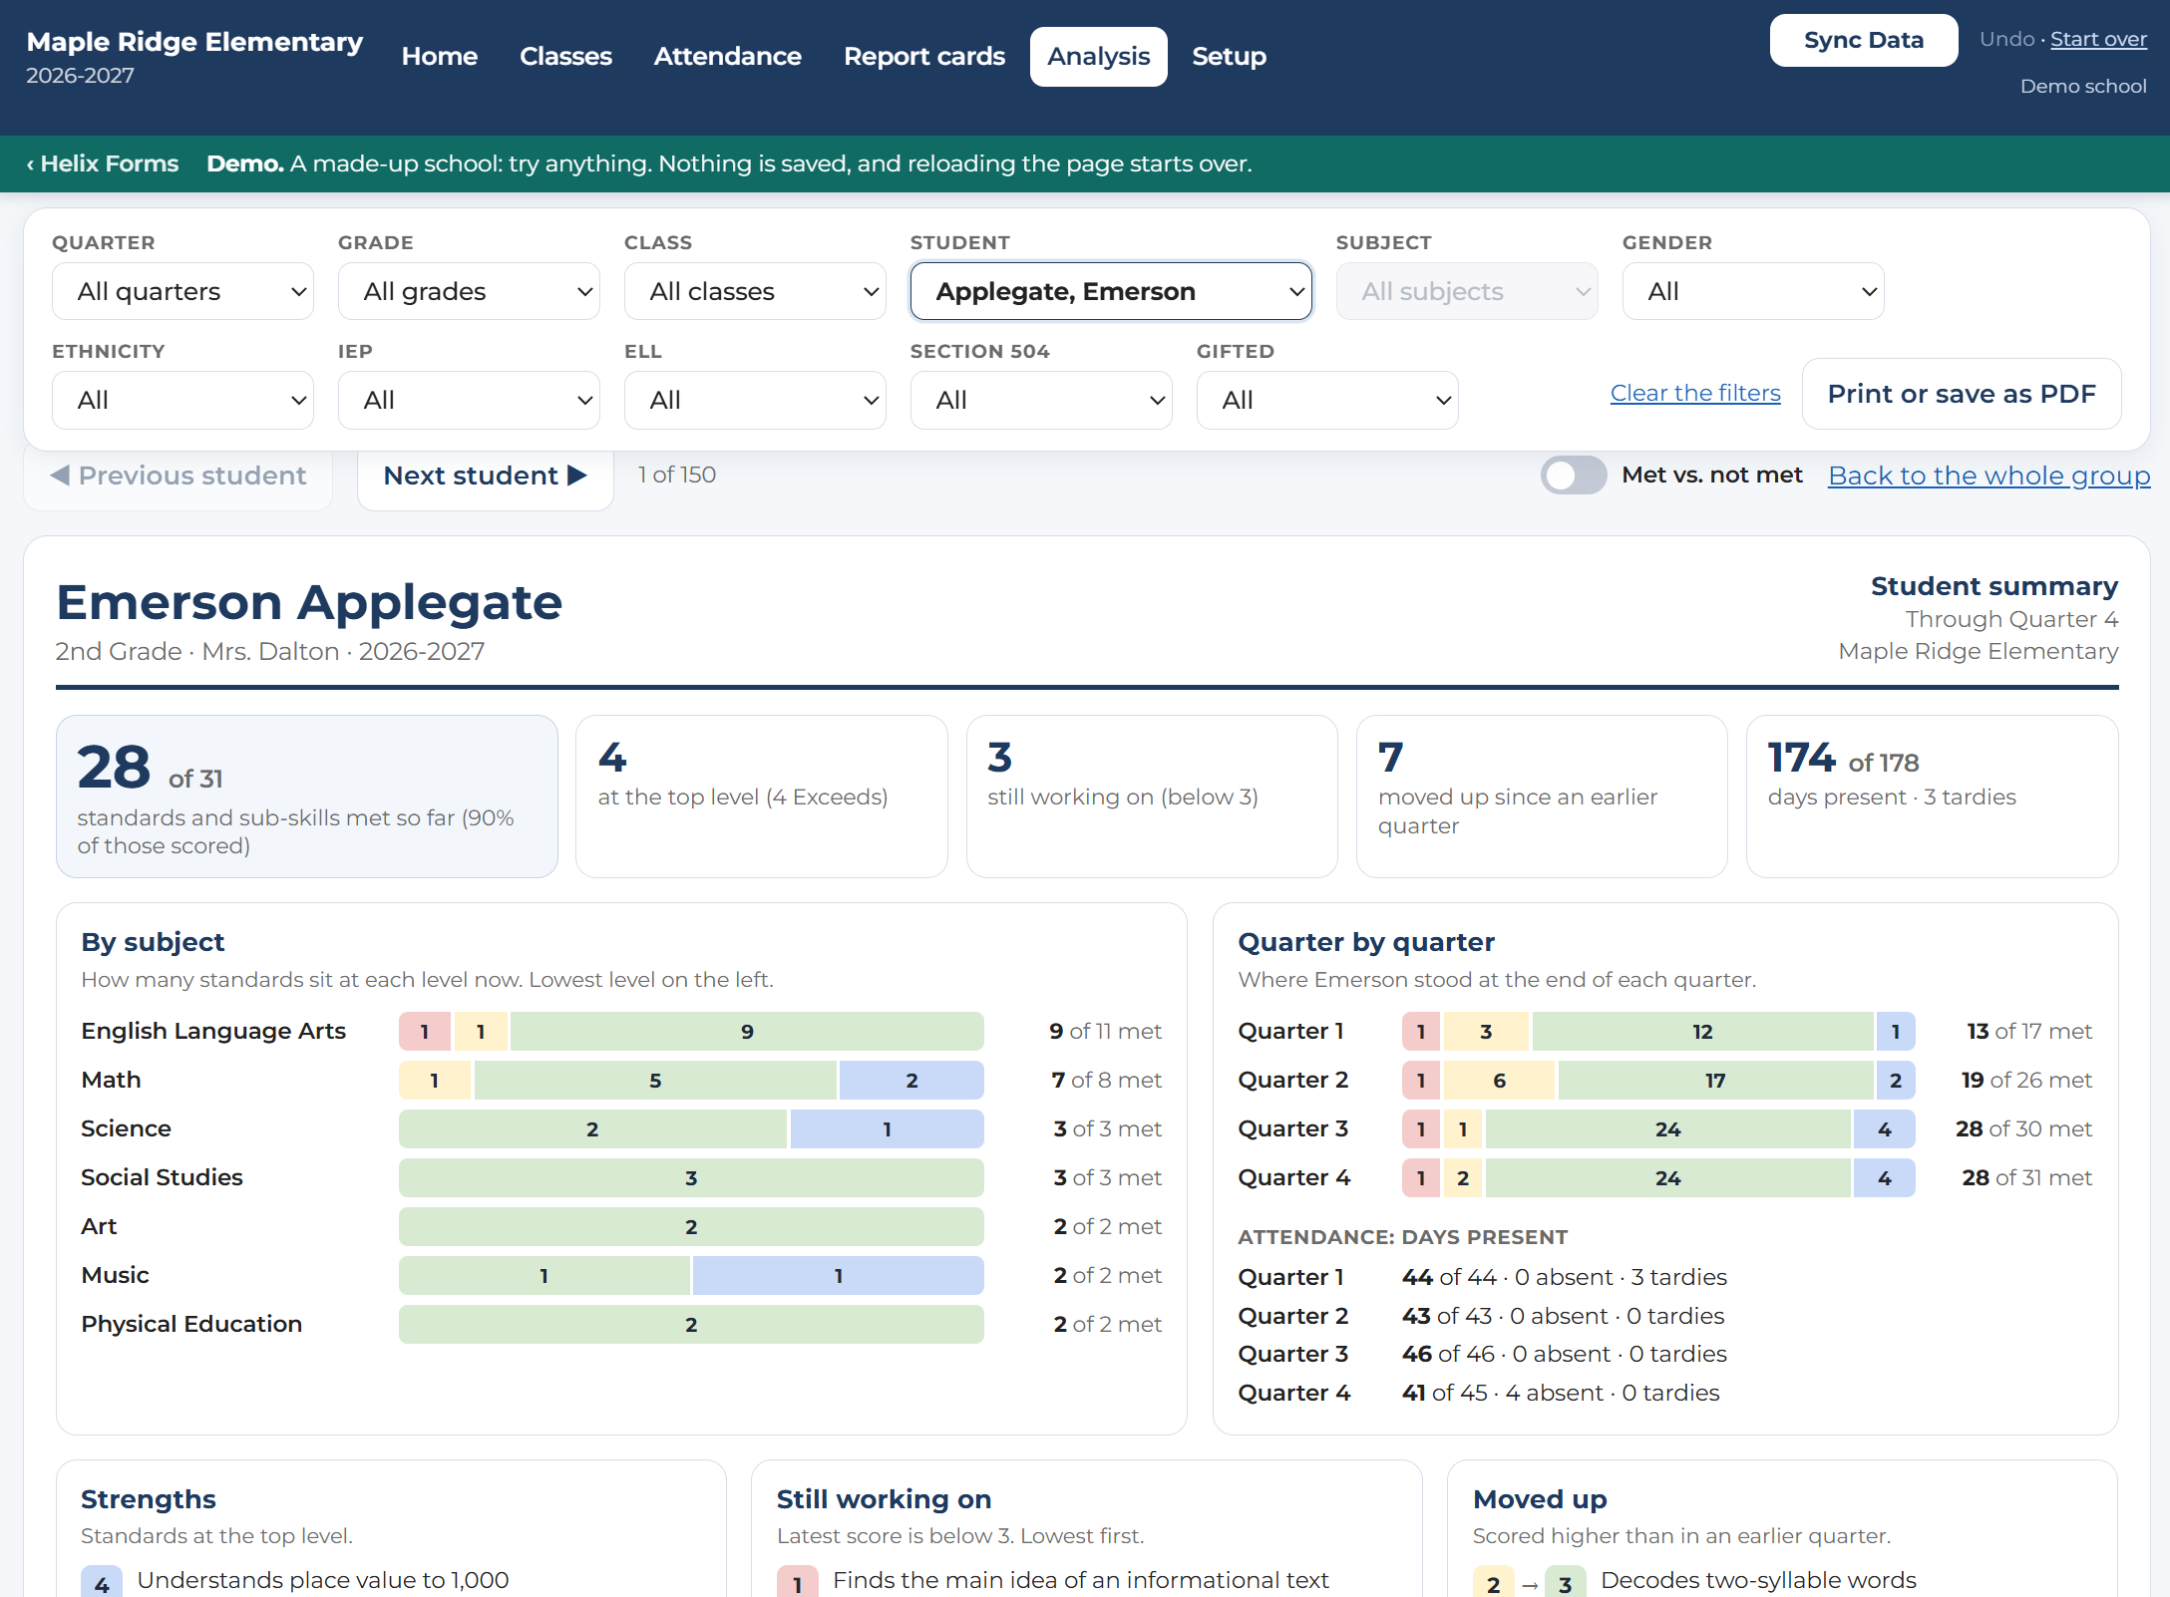This screenshot has height=1597, width=2170.
Task: Toggle the Met vs. not met switch
Action: click(x=1573, y=476)
